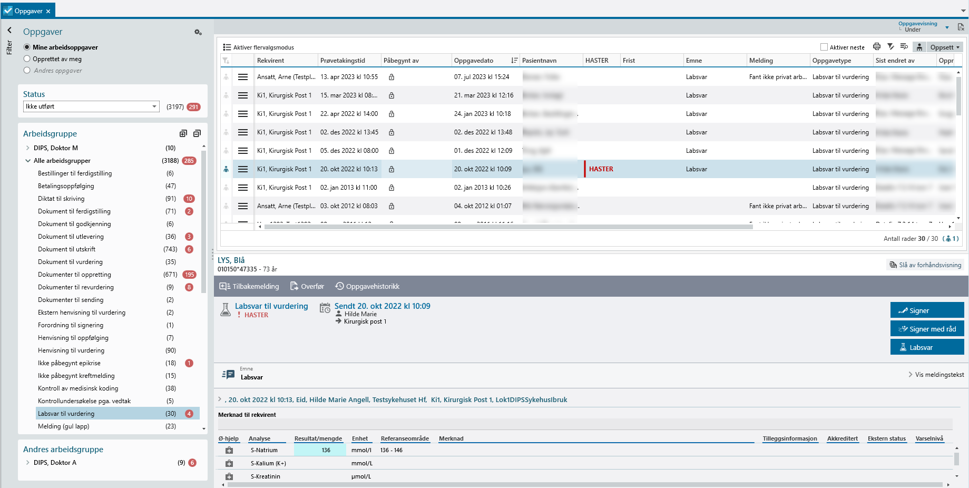Open the edit filter funnel icon

pos(890,47)
